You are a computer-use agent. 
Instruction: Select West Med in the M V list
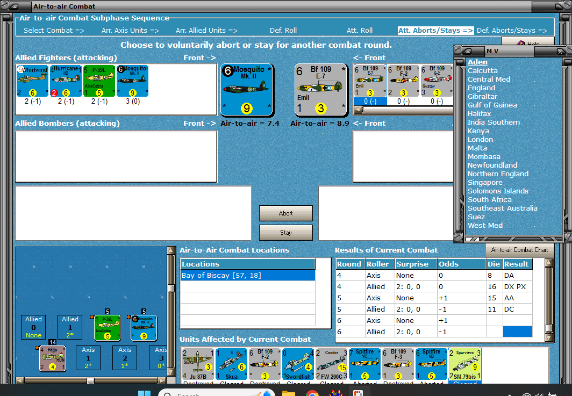(x=485, y=225)
